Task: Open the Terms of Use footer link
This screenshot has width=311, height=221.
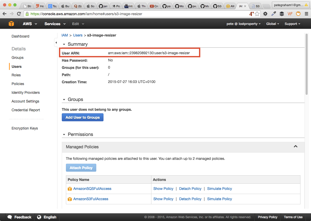Action: point(293,217)
